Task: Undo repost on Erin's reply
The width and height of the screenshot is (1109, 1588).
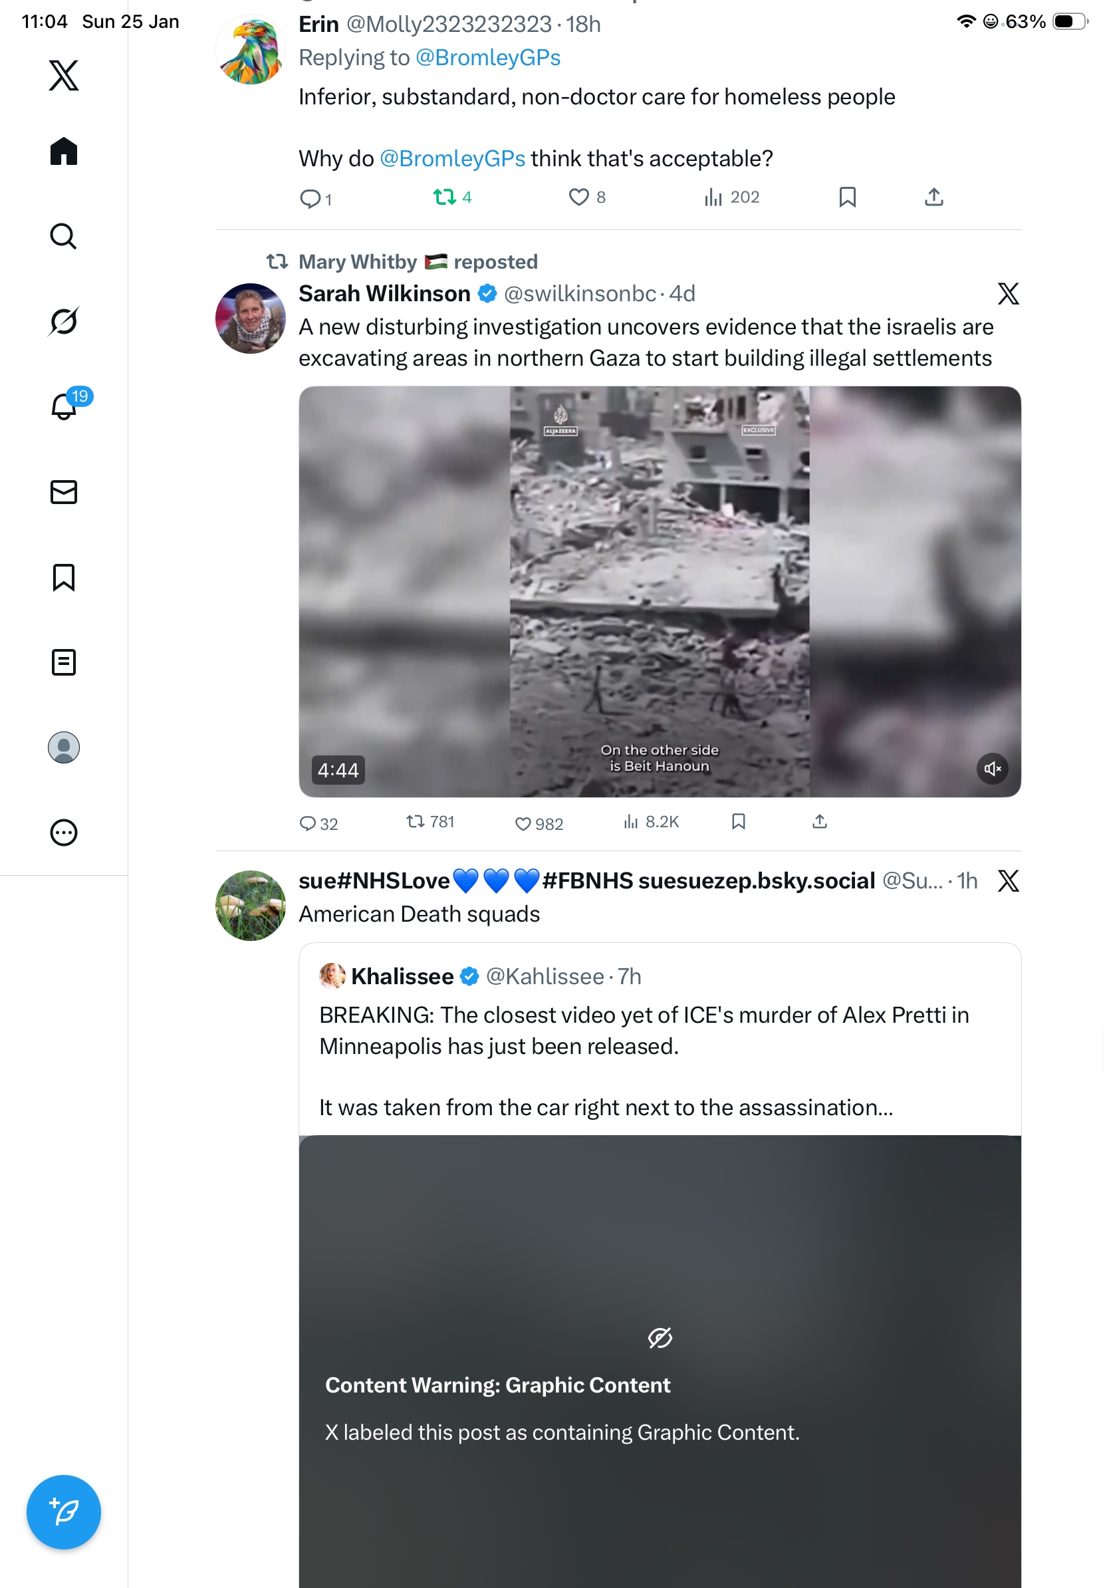Action: (445, 198)
